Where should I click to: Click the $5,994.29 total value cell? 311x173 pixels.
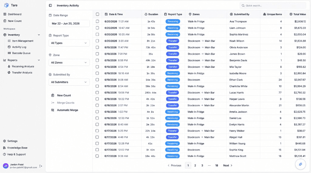[x=299, y=86]
